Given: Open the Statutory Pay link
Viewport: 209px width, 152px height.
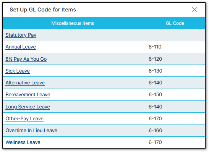Looking at the screenshot, I should pos(21,35).
